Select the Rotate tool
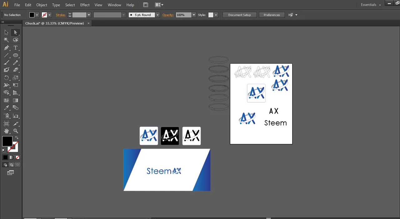 [6, 78]
